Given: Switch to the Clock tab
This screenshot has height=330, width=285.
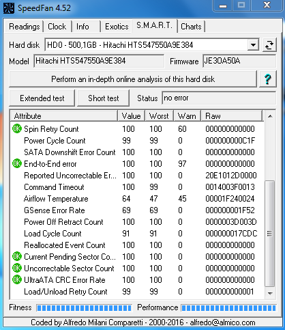Looking at the screenshot, I should pos(57,27).
